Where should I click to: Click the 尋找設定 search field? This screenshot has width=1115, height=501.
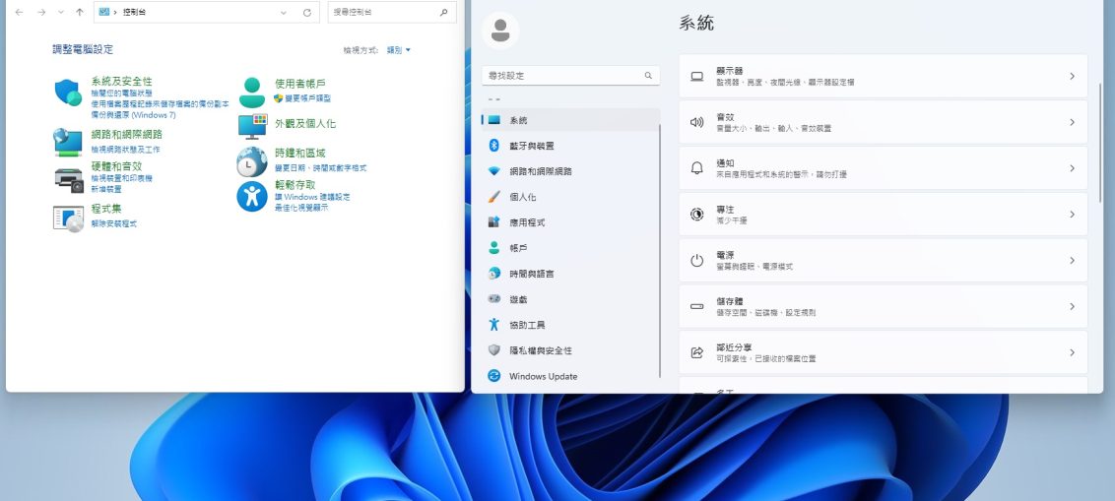[561, 75]
